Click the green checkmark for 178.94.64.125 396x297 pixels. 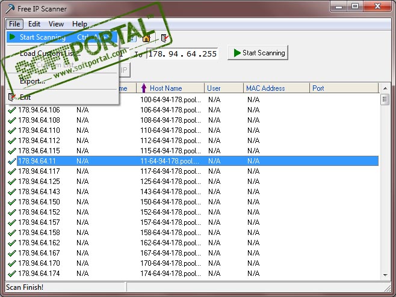coord(12,182)
